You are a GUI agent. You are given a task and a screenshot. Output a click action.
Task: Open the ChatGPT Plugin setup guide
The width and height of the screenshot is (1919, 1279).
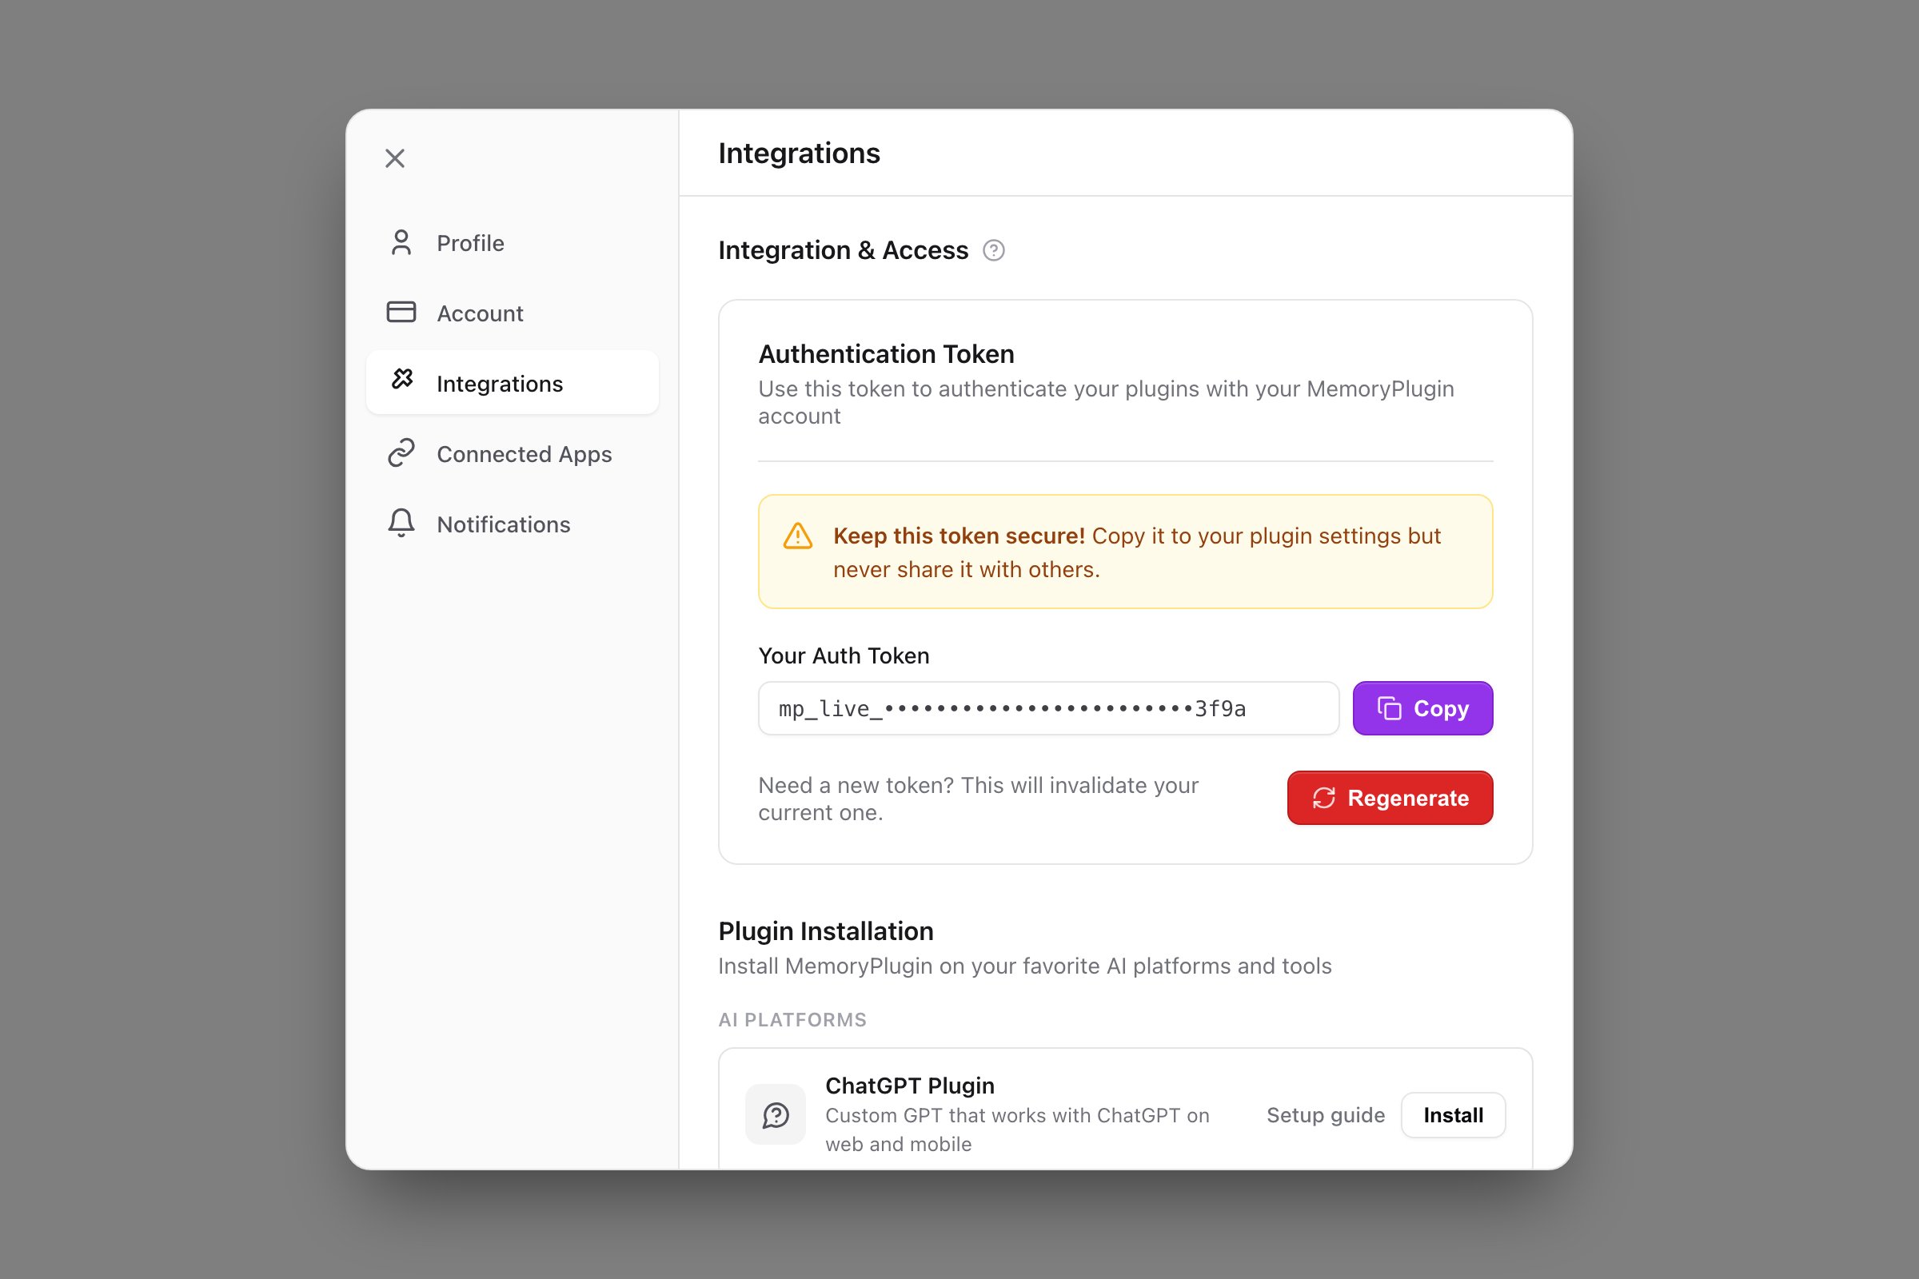tap(1325, 1115)
